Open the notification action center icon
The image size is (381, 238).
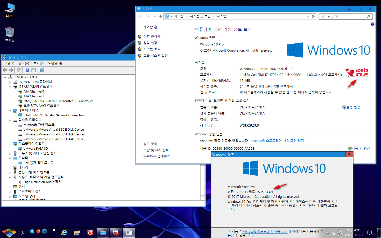pyautogui.click(x=370, y=233)
